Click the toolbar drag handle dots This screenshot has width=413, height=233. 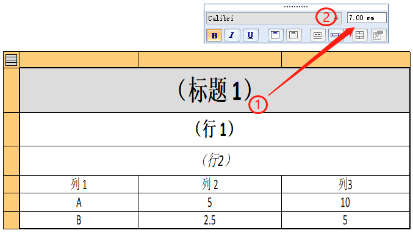coord(295,7)
